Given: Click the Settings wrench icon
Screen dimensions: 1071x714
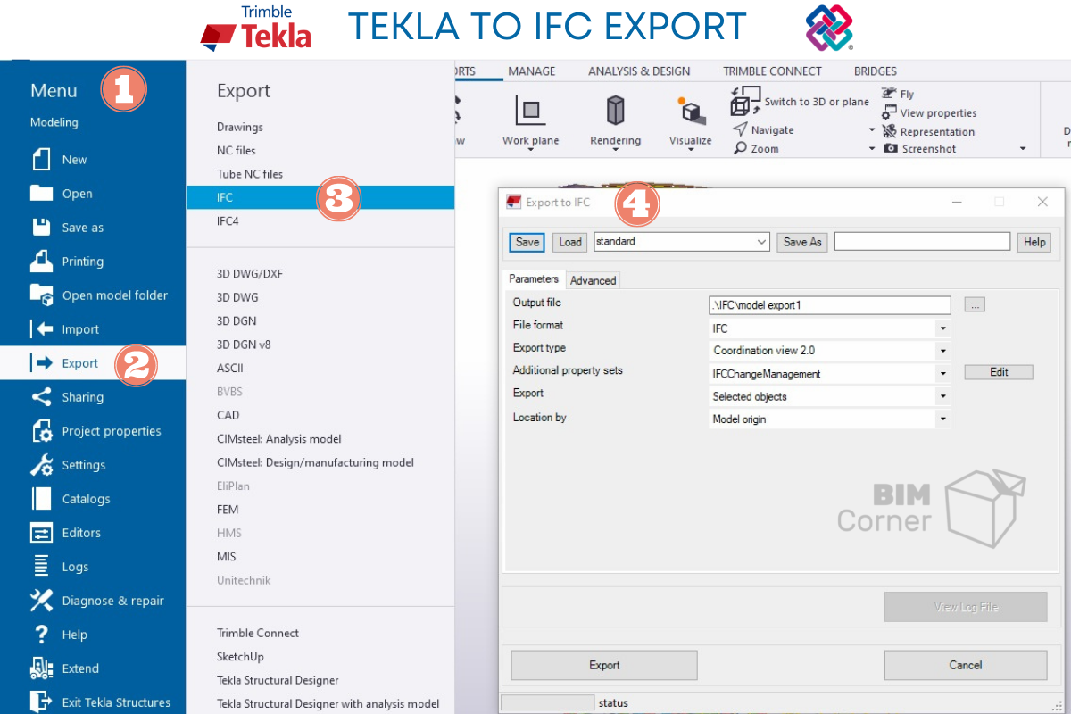Looking at the screenshot, I should [x=41, y=465].
